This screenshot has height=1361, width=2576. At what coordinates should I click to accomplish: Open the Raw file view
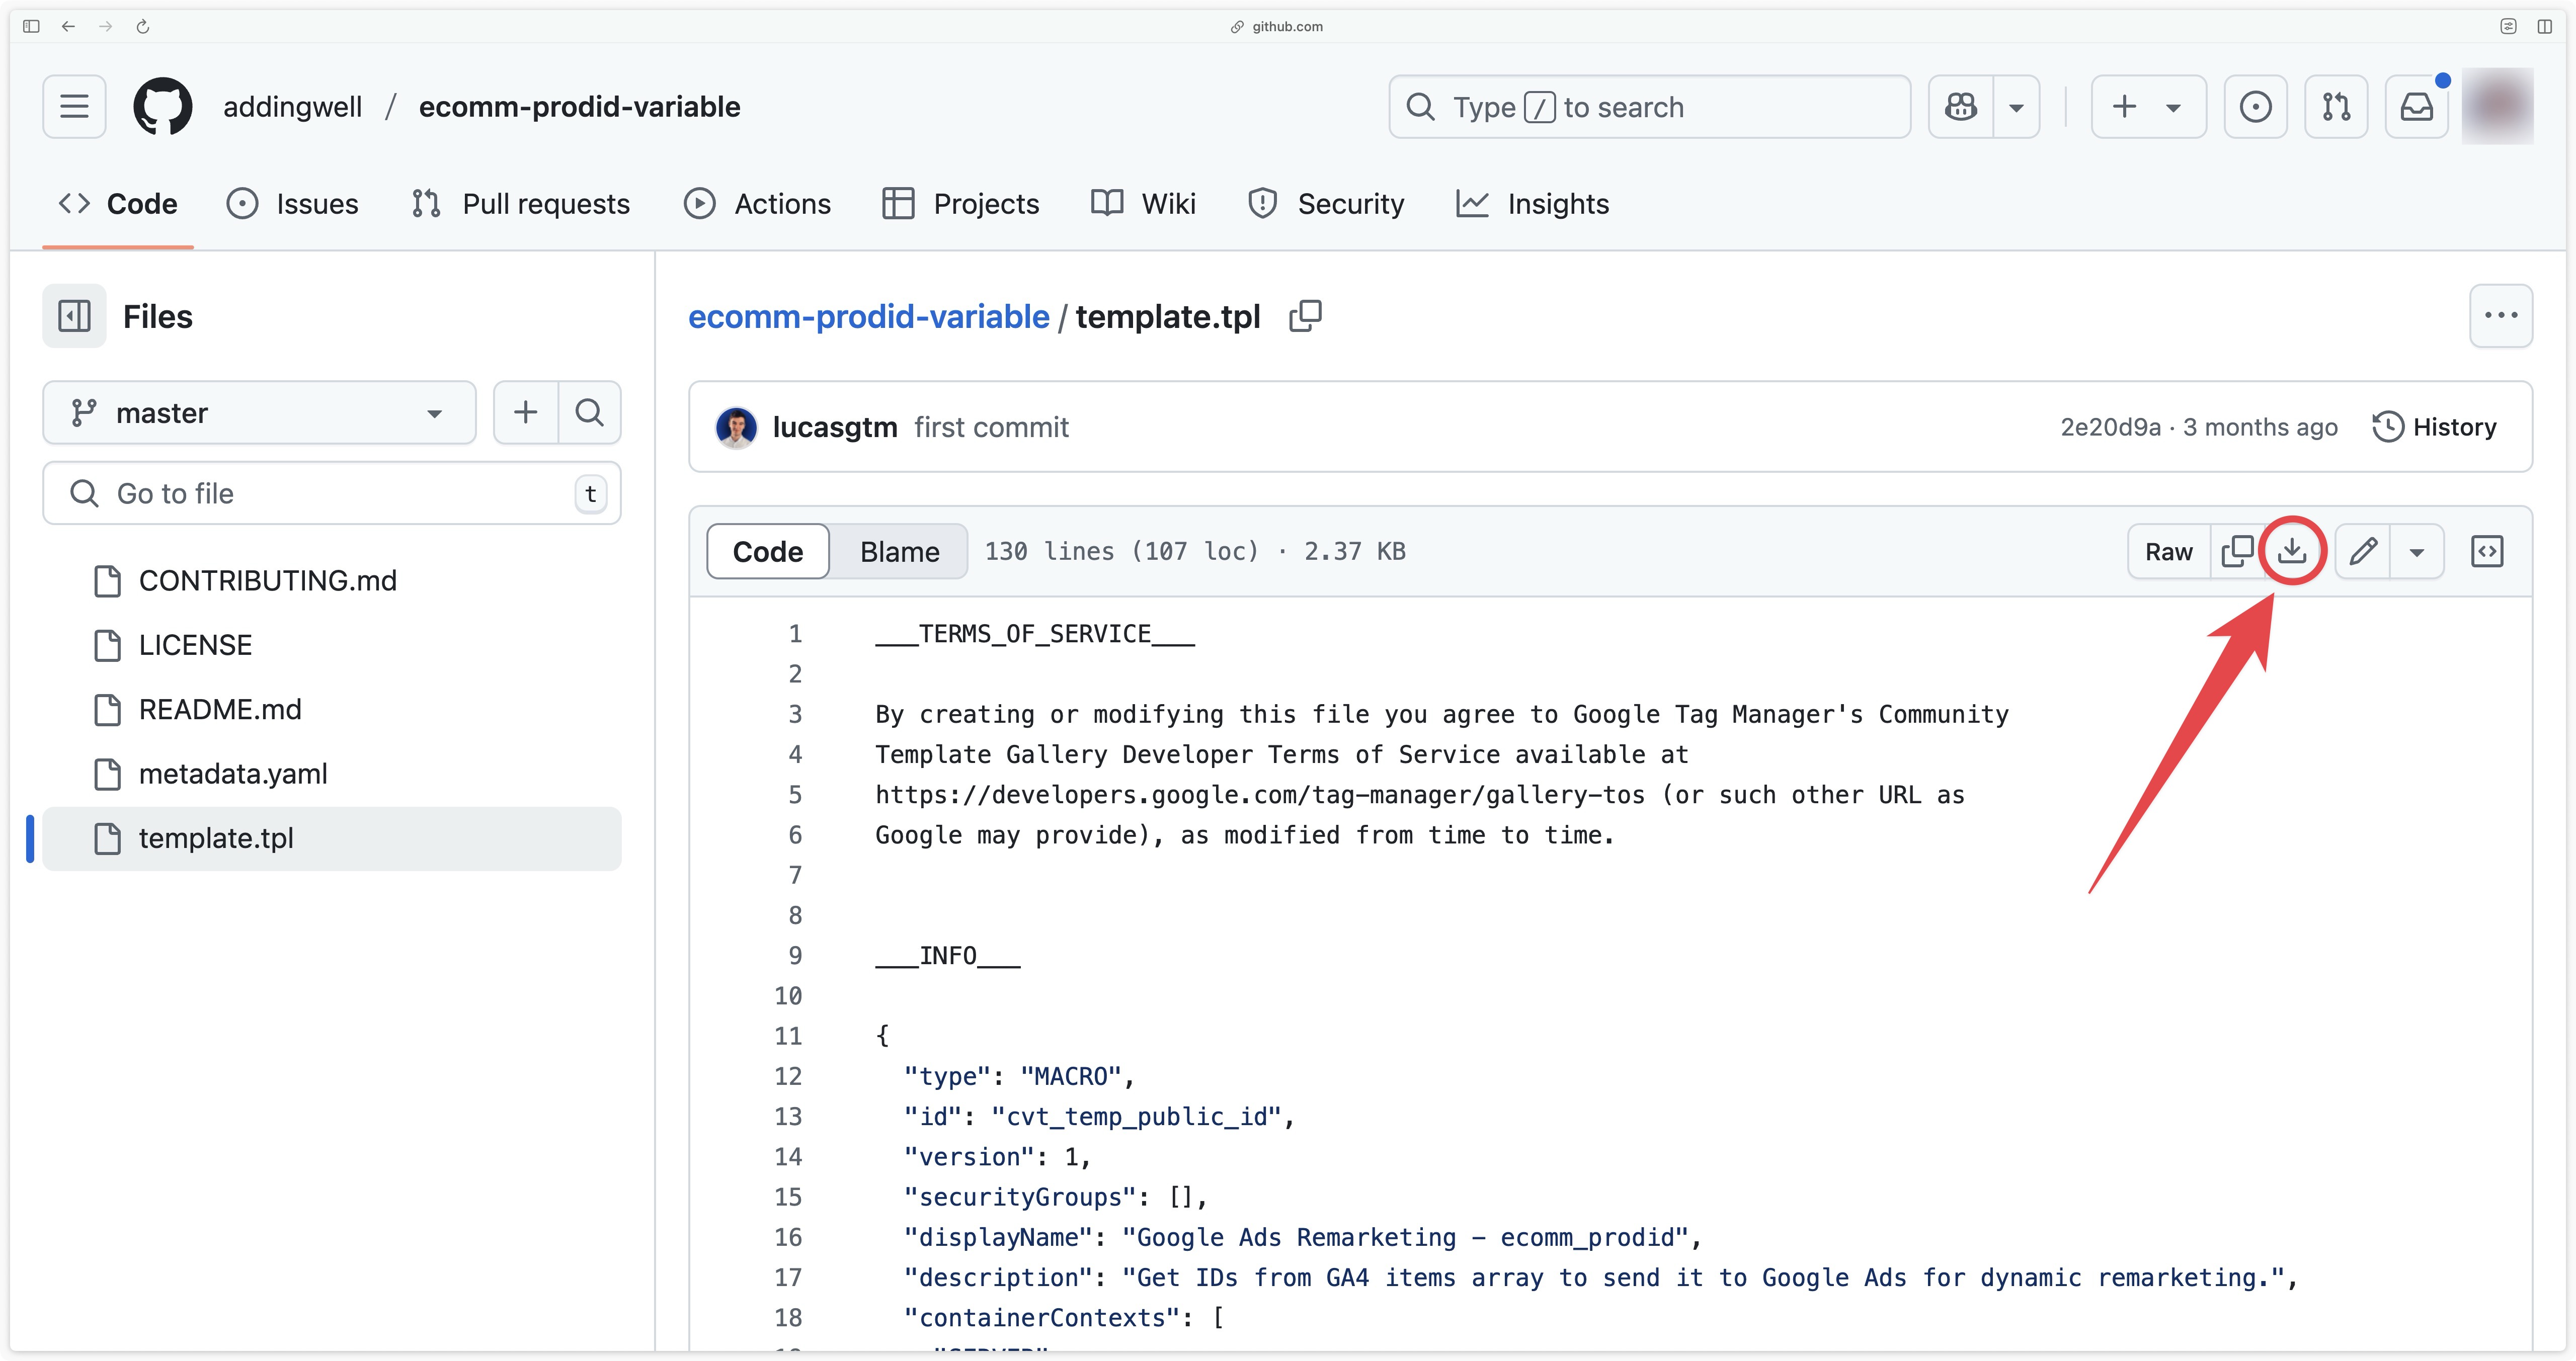click(2168, 551)
